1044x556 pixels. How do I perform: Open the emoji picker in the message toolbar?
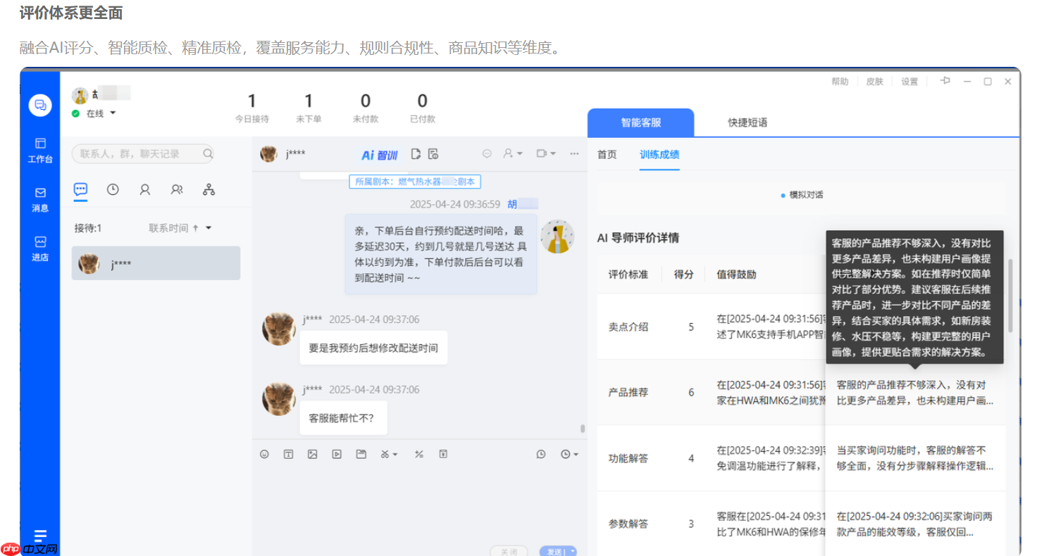pos(264,454)
